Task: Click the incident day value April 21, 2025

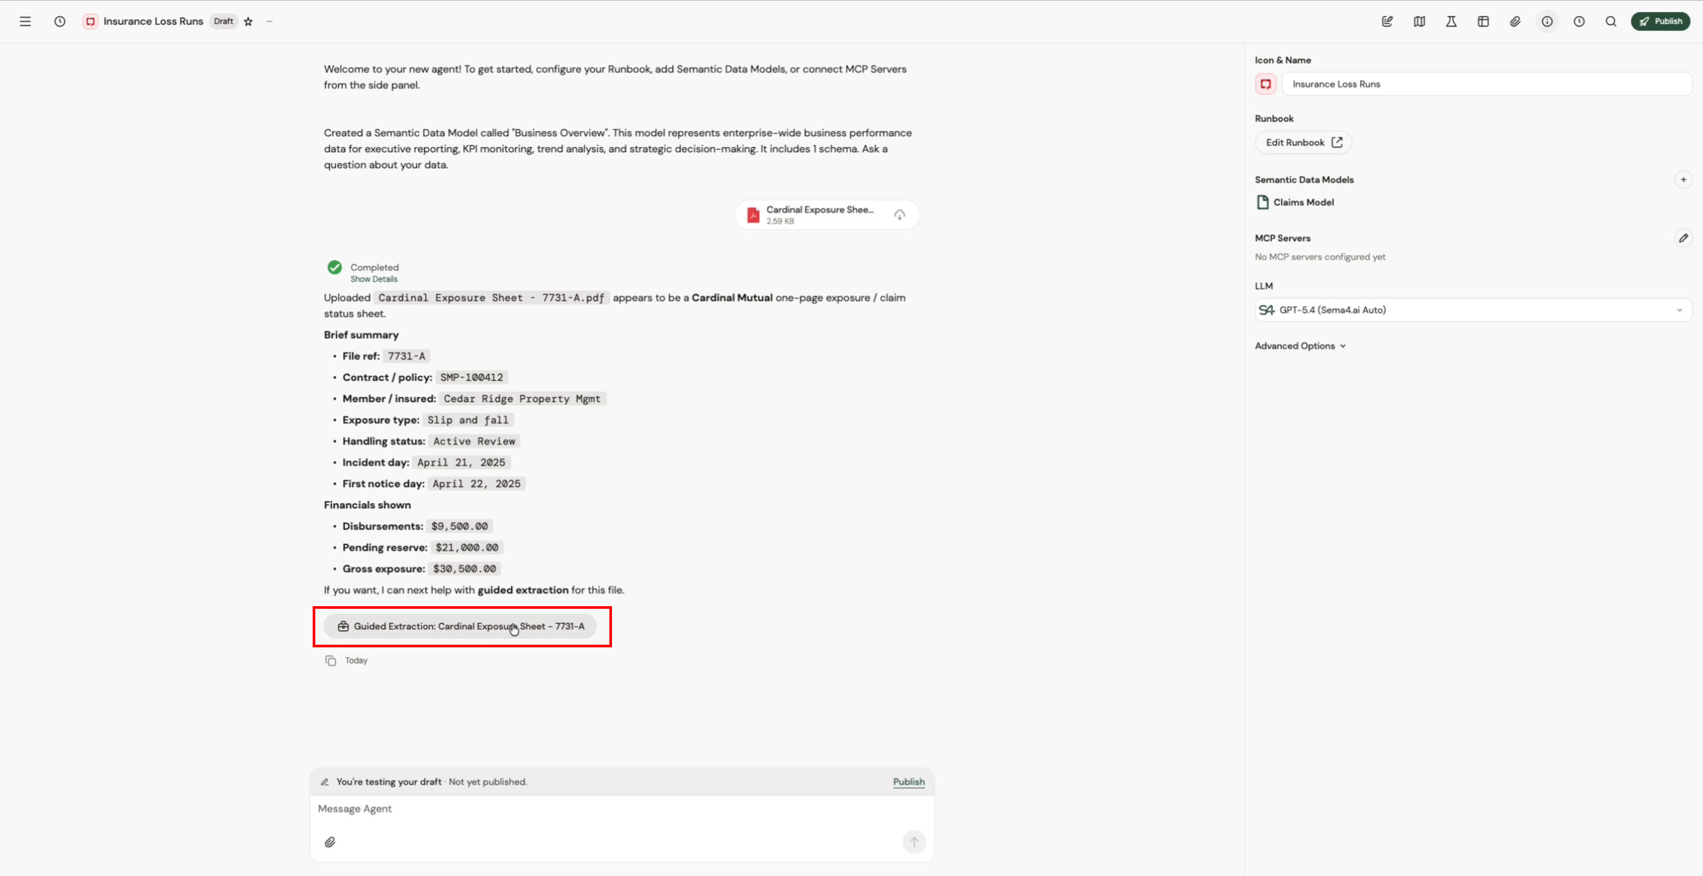Action: [x=461, y=463]
